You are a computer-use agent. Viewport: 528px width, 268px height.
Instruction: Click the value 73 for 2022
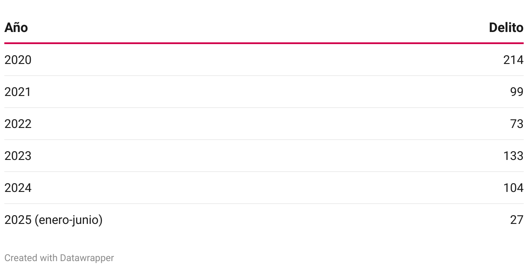click(517, 124)
